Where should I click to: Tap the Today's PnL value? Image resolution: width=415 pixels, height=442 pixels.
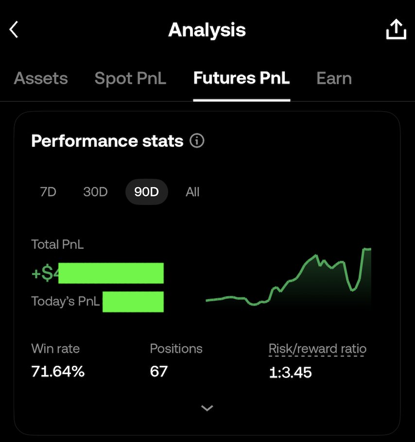click(133, 302)
